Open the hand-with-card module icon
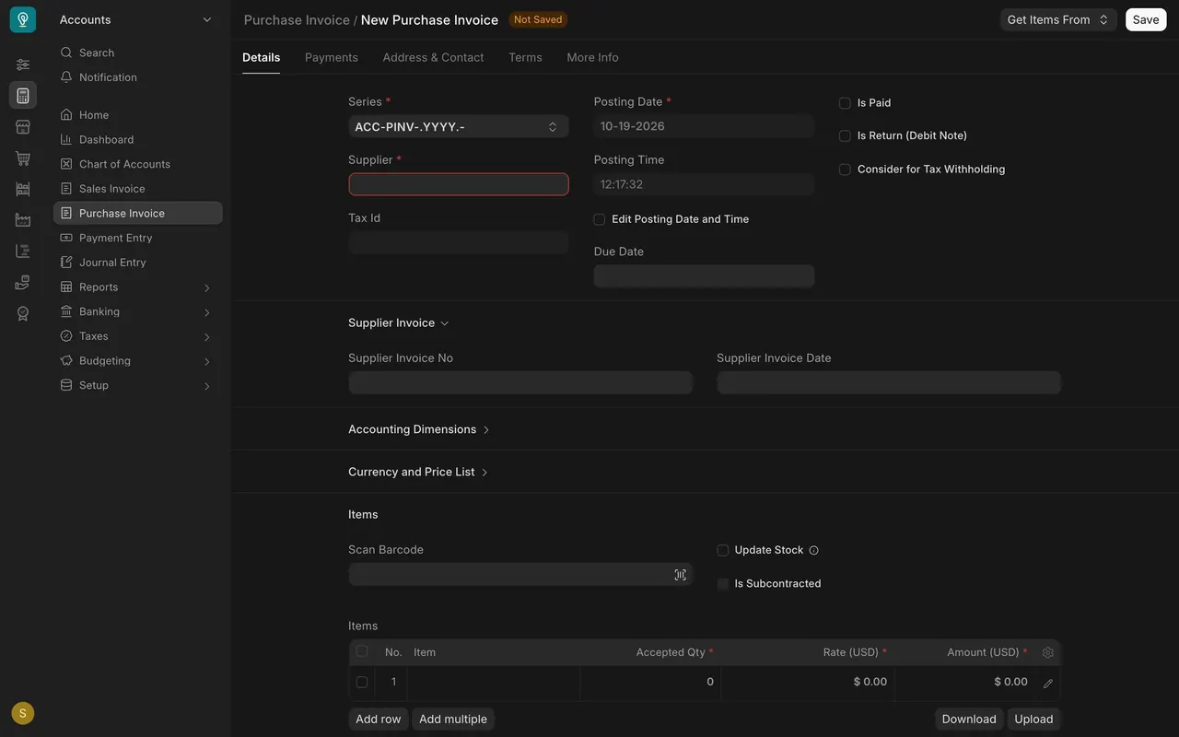Screen dimensions: 1179x737 coord(23,283)
